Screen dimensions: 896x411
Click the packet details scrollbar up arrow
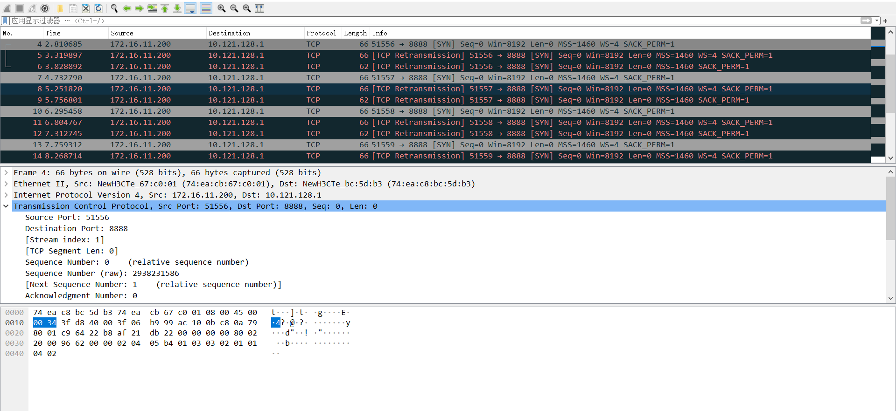pyautogui.click(x=890, y=172)
